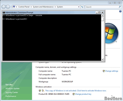Open Windows Update under See also
The height and width of the screenshot is (101, 123).
(13, 88)
